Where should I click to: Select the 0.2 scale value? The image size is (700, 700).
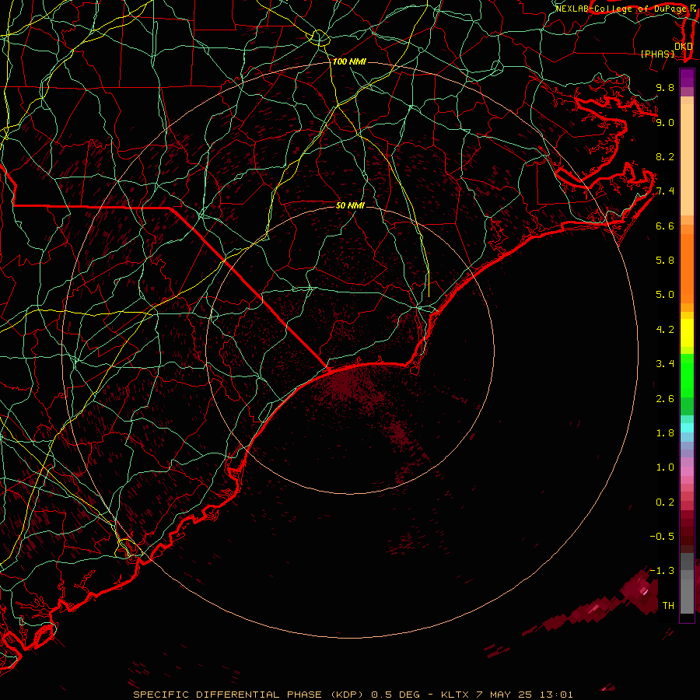click(x=665, y=502)
